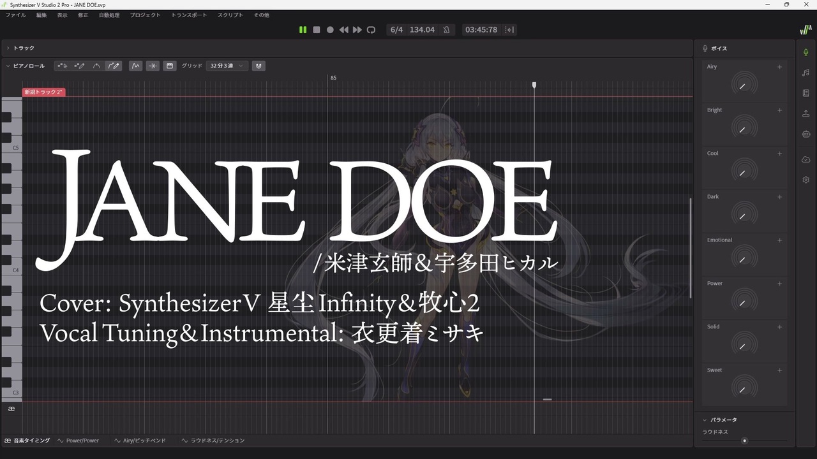The image size is (817, 459).
Task: Stop playback with the square stop button
Action: pos(317,29)
